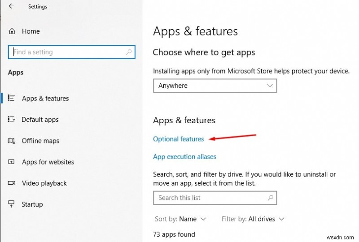Focus the Find a setting search box
This screenshot has height=242, width=359.
click(67, 52)
